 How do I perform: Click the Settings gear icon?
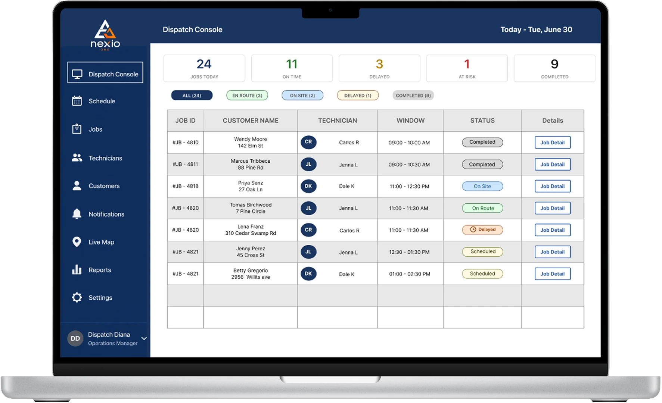pos(77,297)
